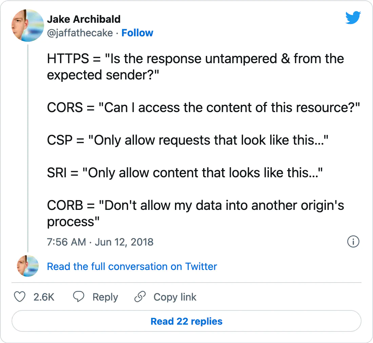Follow the @jaffathecake account
This screenshot has width=373, height=343.
[137, 33]
